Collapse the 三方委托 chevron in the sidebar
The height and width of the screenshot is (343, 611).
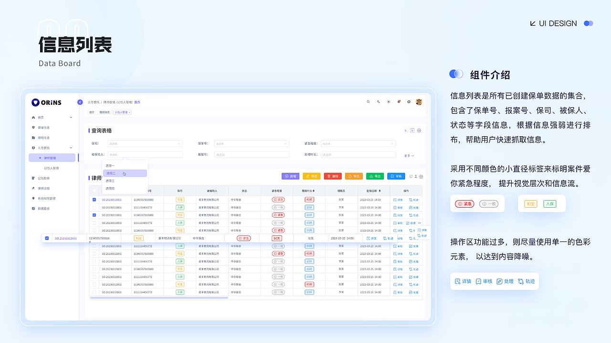[71, 148]
